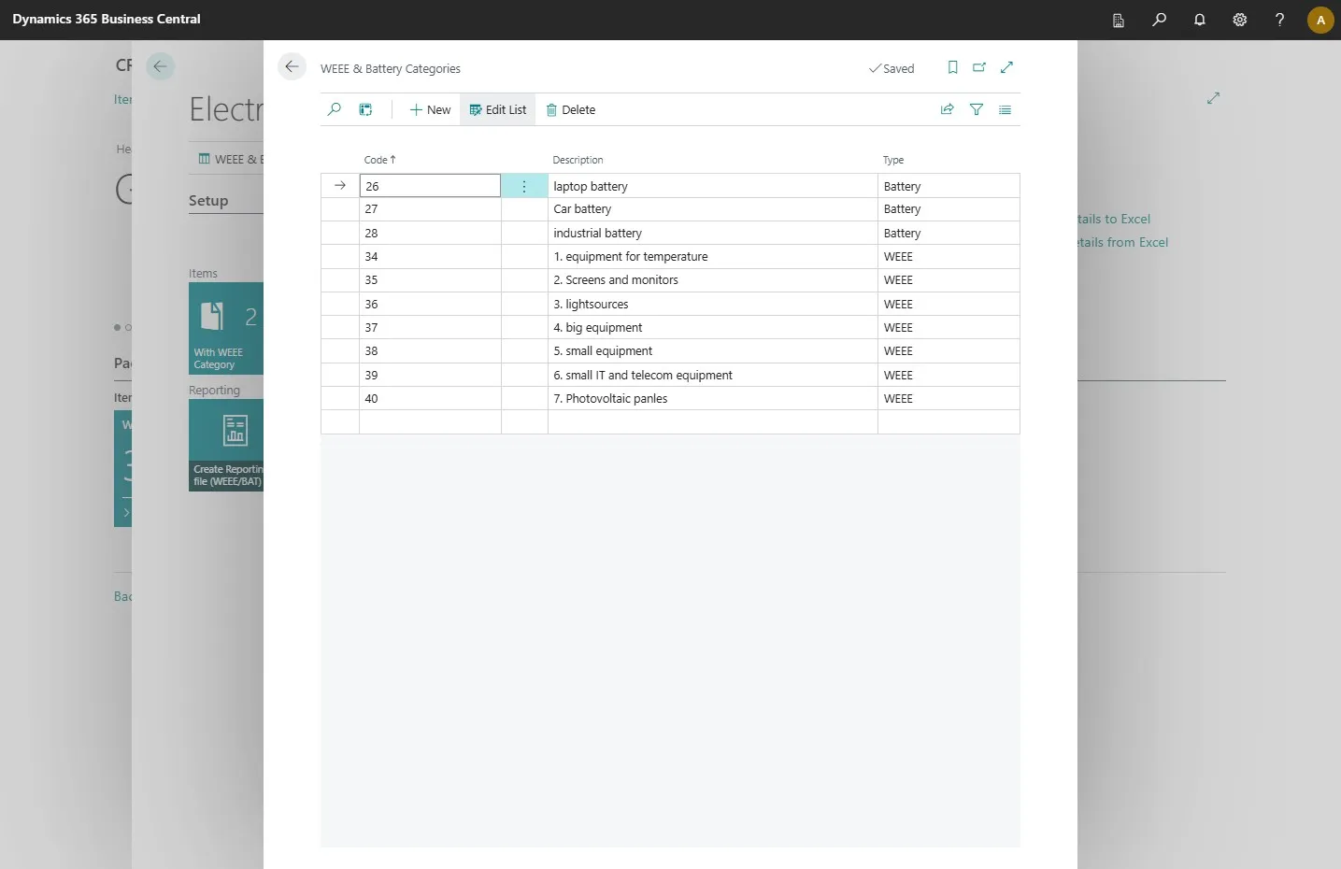Click expand icon in background page
1341x869 pixels.
[1213, 98]
